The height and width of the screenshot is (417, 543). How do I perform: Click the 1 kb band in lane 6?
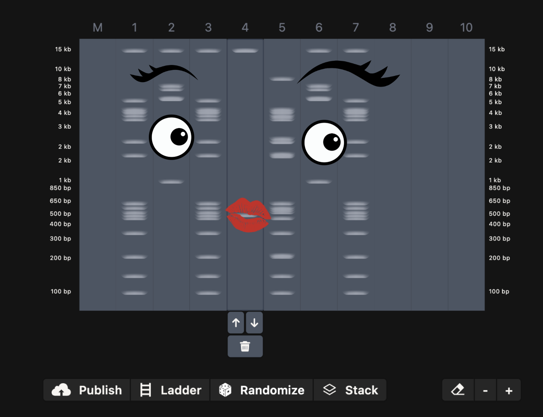(319, 182)
